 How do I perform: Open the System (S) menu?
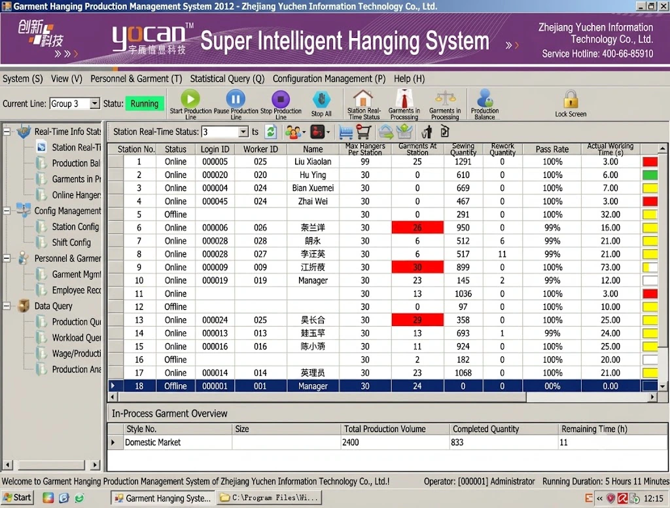(x=23, y=79)
